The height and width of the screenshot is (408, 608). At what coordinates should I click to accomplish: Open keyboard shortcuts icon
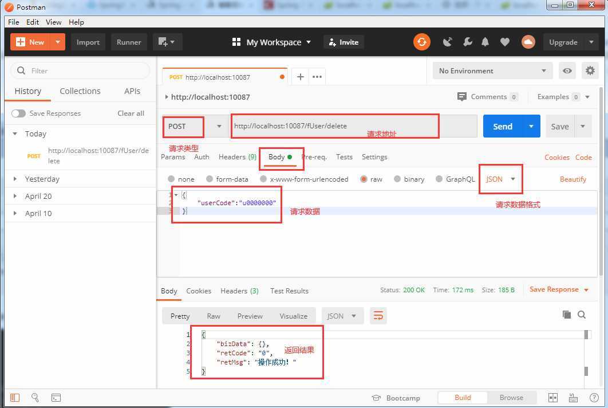[573, 398]
